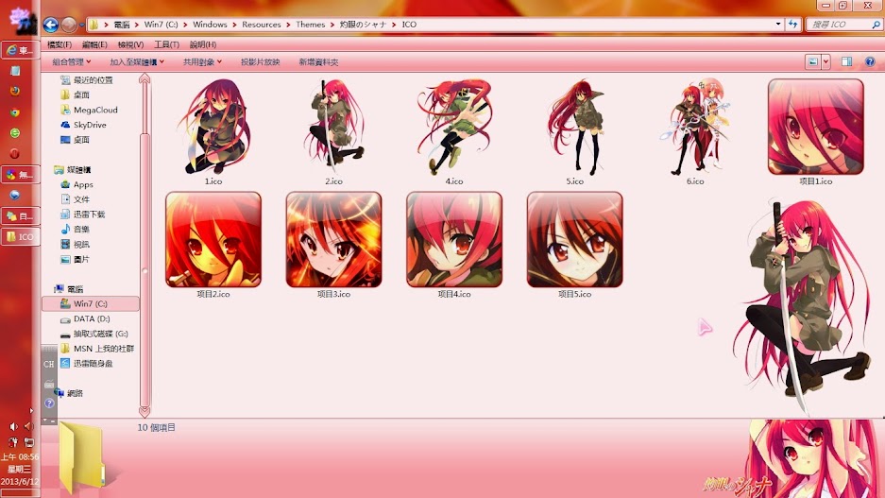Select DATA (D:) drive in navigation pane
This screenshot has width=885, height=498.
pyautogui.click(x=85, y=319)
